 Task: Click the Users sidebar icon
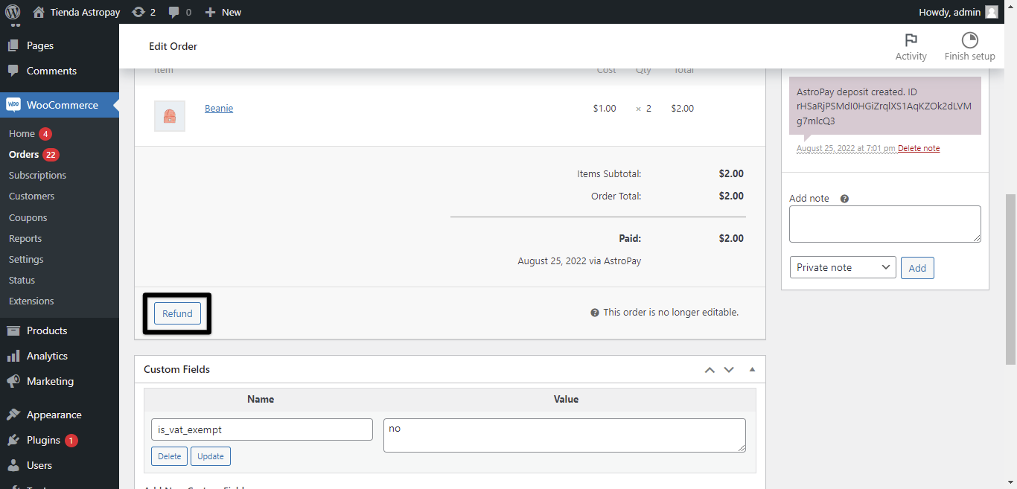click(x=13, y=465)
